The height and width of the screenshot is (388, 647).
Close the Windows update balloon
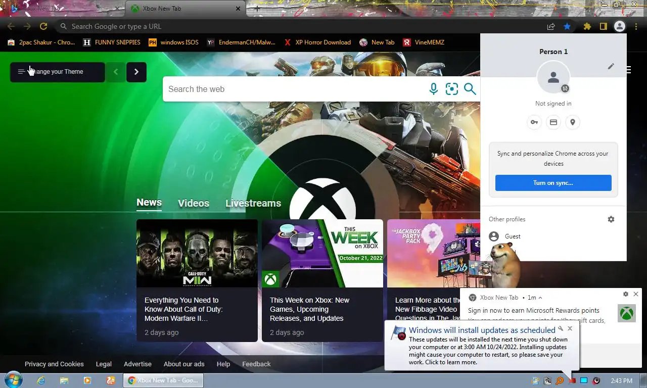(570, 328)
